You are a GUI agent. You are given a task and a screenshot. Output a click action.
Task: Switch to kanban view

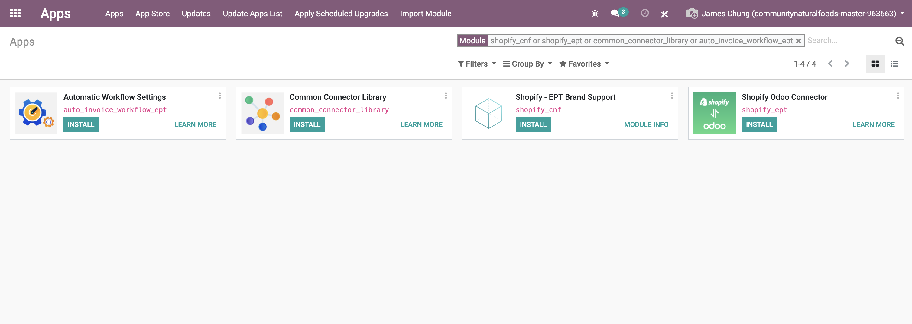point(875,64)
